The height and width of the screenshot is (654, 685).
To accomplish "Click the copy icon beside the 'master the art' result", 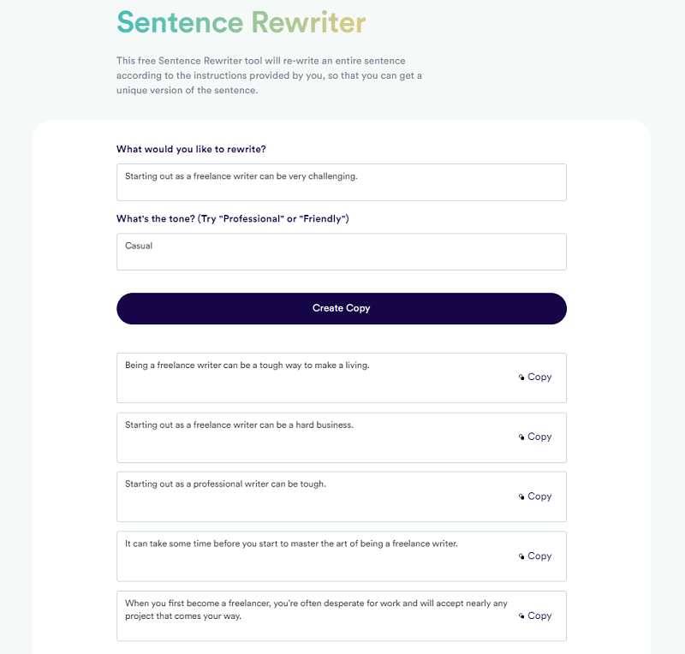I will tap(521, 557).
